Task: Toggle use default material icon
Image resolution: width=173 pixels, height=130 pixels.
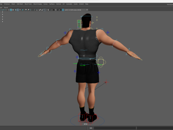Action: [x=13, y=10]
